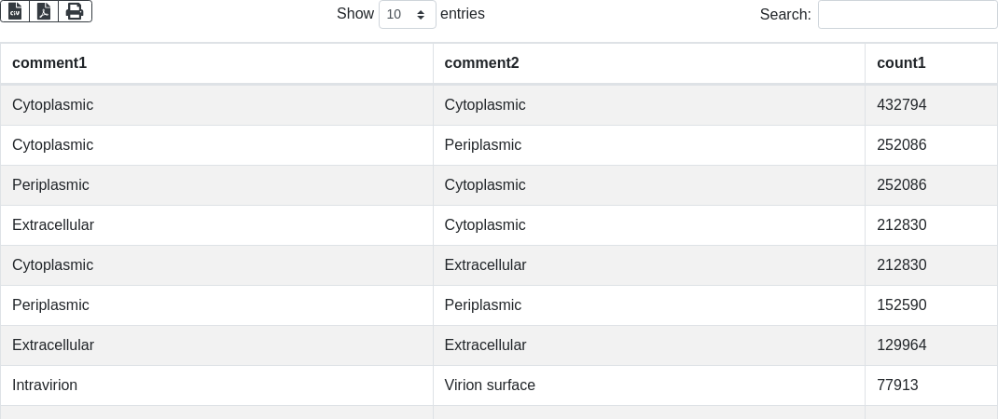The width and height of the screenshot is (998, 419).
Task: Click comment2 Extracellular in the 129964 row
Action: click(485, 345)
